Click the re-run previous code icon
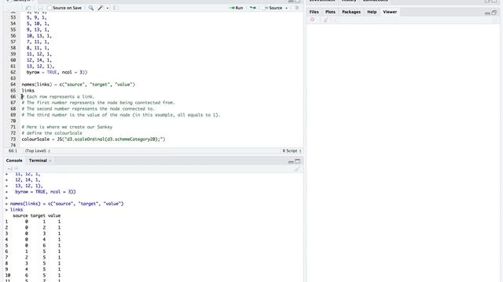Image resolution: width=503 pixels, height=282 pixels. [x=253, y=8]
